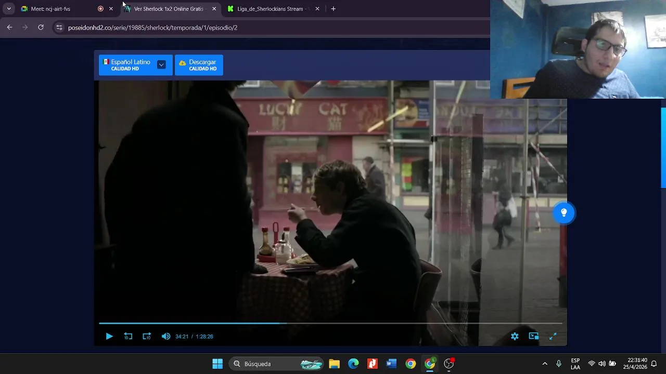Open the tab search dropdown arrow
Image resolution: width=666 pixels, height=374 pixels.
click(9, 9)
